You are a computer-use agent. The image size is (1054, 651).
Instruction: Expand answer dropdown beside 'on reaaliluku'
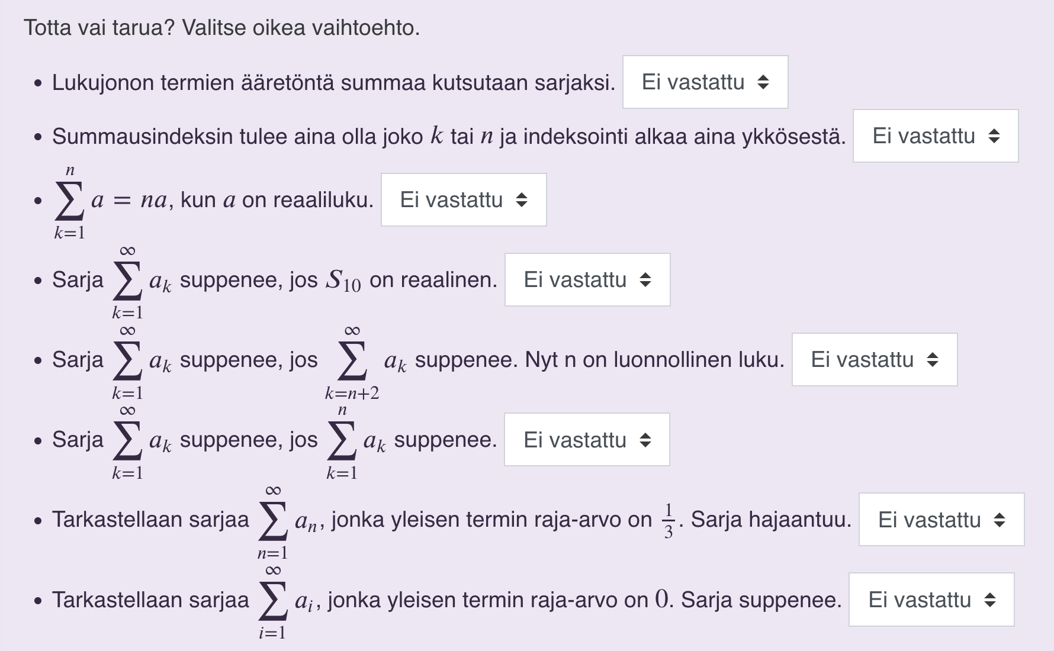click(x=463, y=200)
